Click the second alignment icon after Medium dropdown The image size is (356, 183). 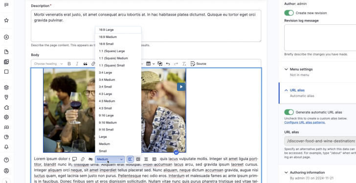tap(138, 159)
